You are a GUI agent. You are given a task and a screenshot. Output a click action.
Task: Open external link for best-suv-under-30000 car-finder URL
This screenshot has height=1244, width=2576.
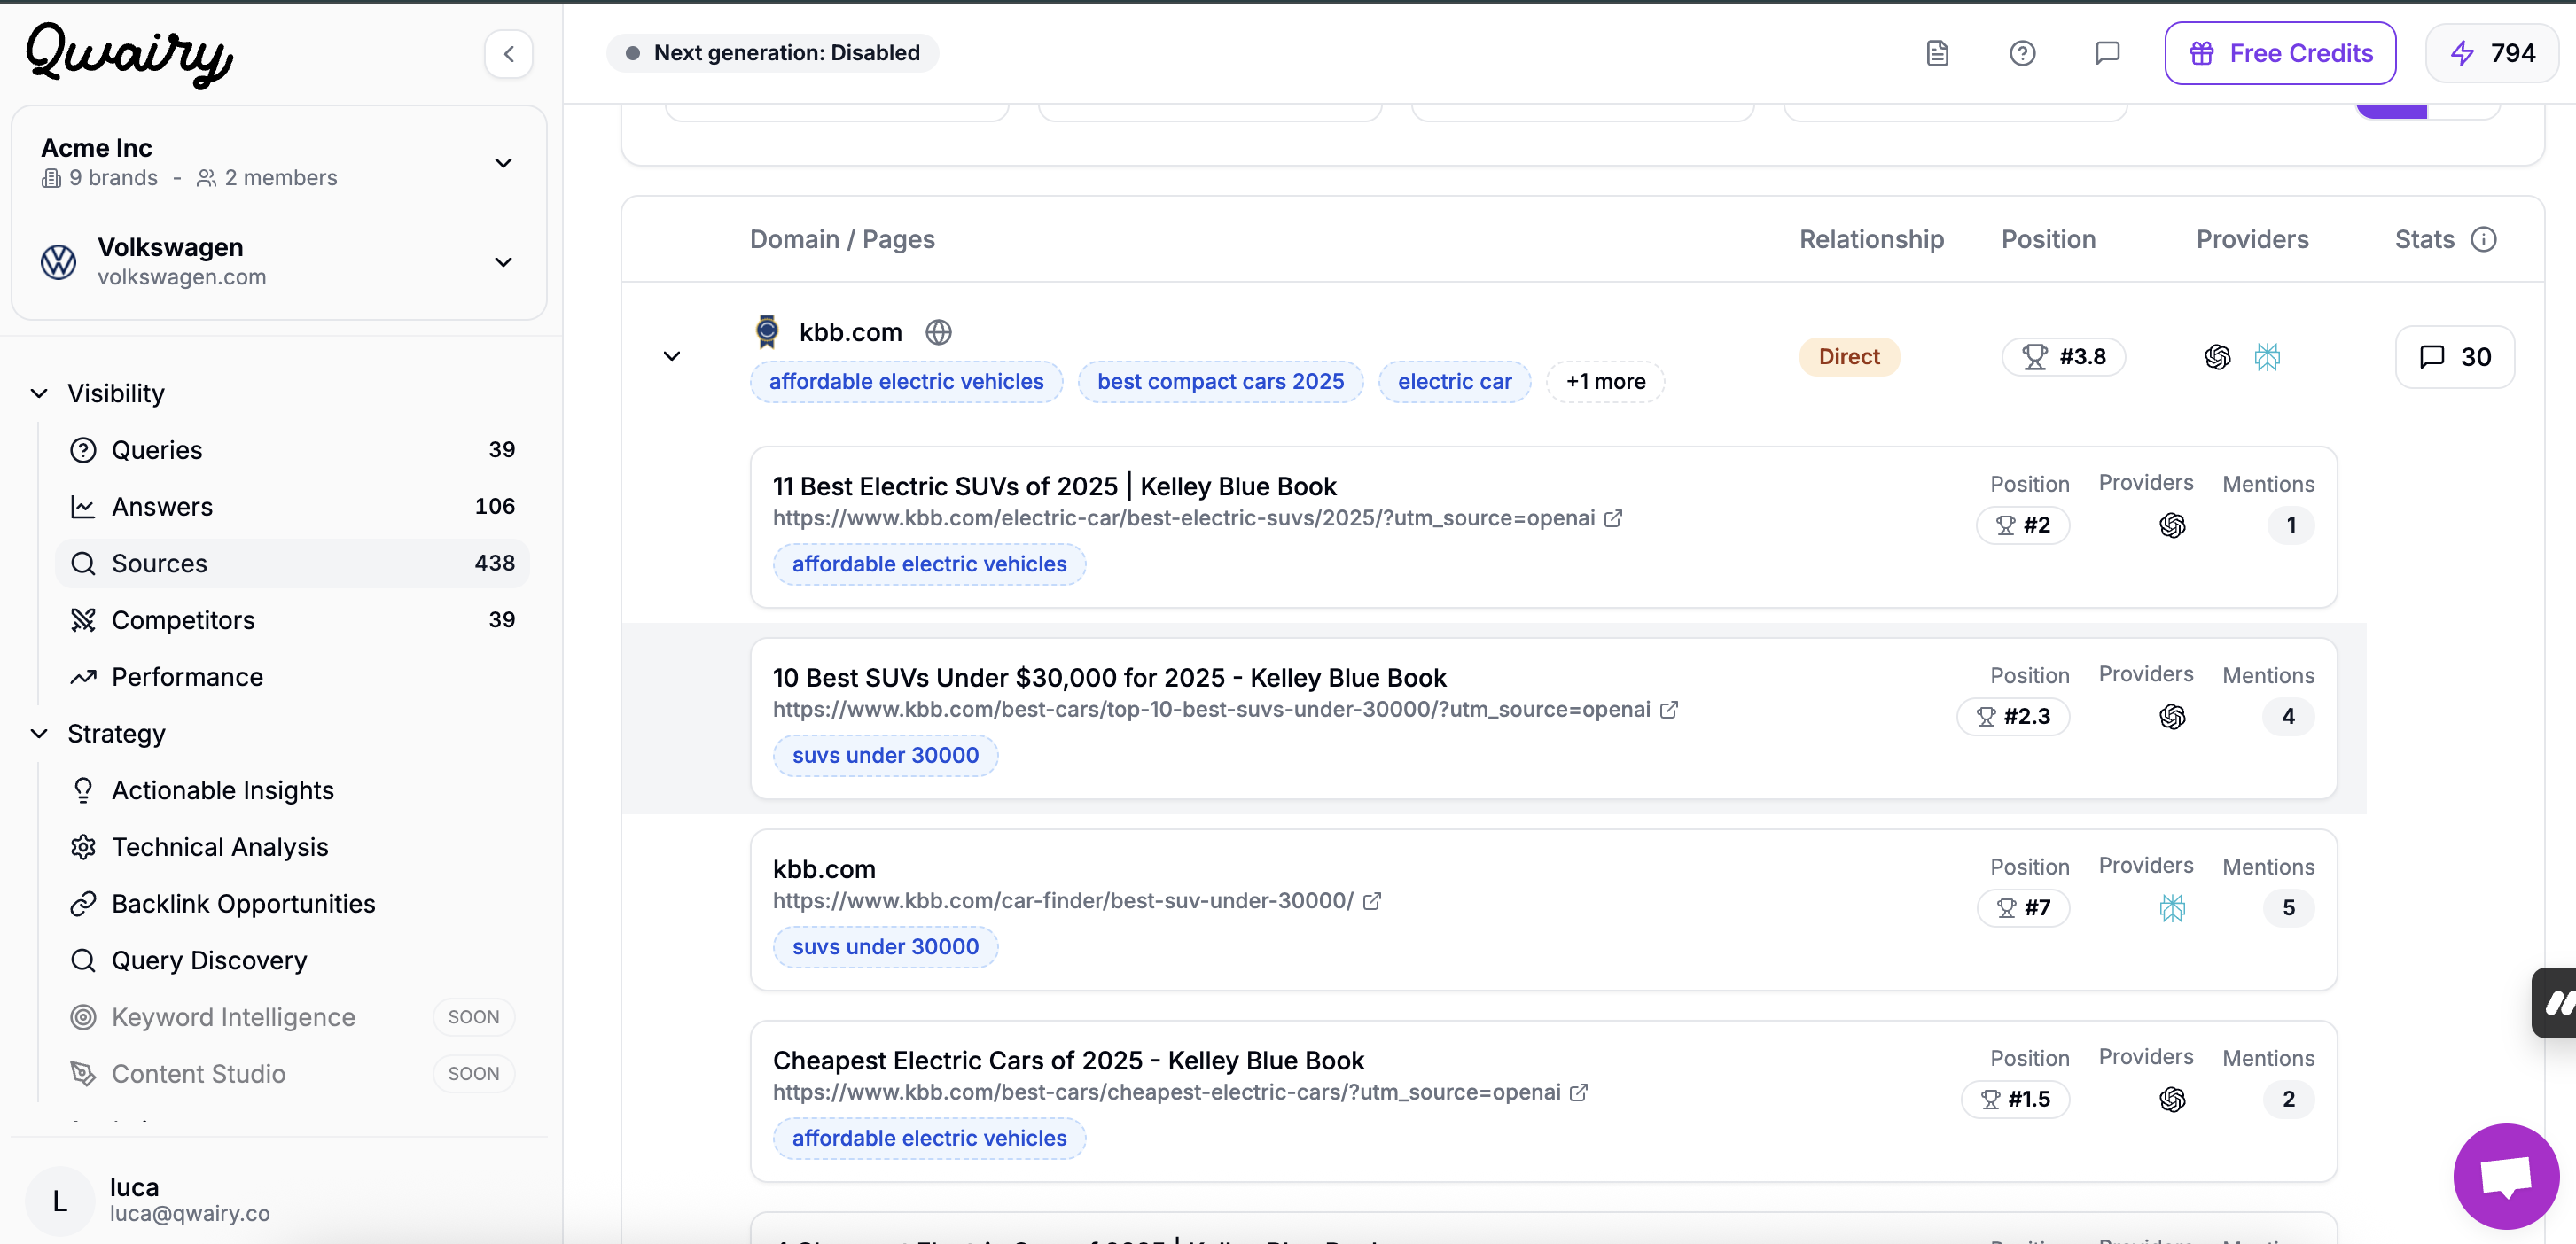coord(1372,901)
